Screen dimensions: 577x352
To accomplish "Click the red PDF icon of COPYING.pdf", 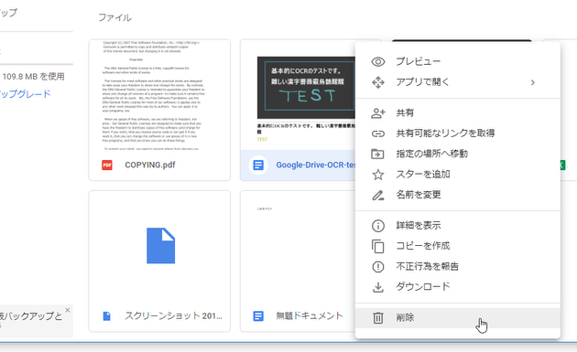I will coord(107,165).
